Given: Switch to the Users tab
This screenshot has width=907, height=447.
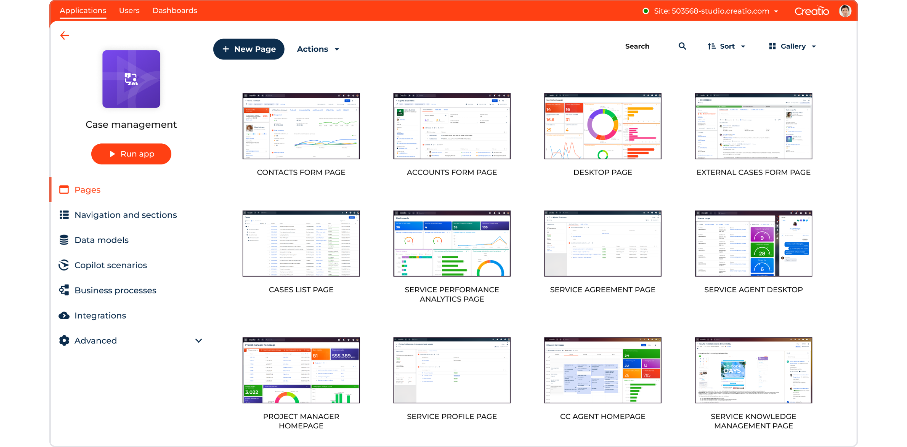Looking at the screenshot, I should pos(129,11).
